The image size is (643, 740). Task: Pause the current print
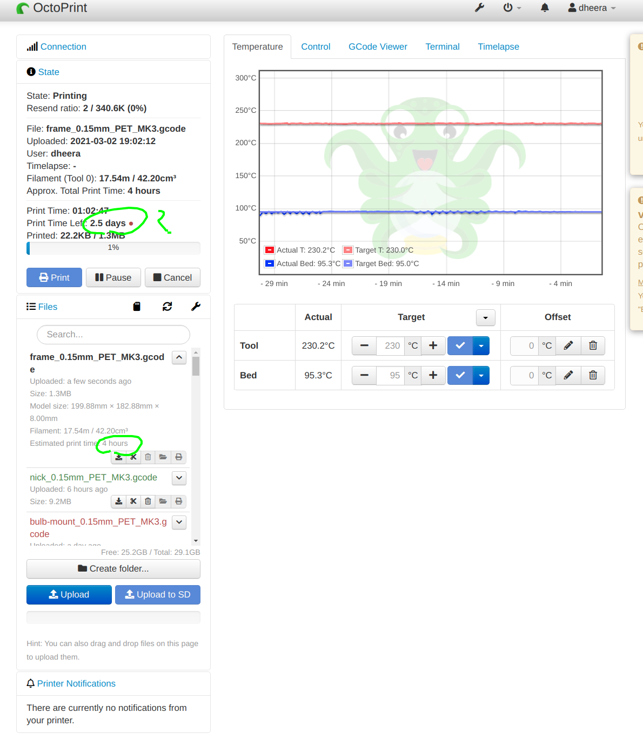tap(113, 277)
